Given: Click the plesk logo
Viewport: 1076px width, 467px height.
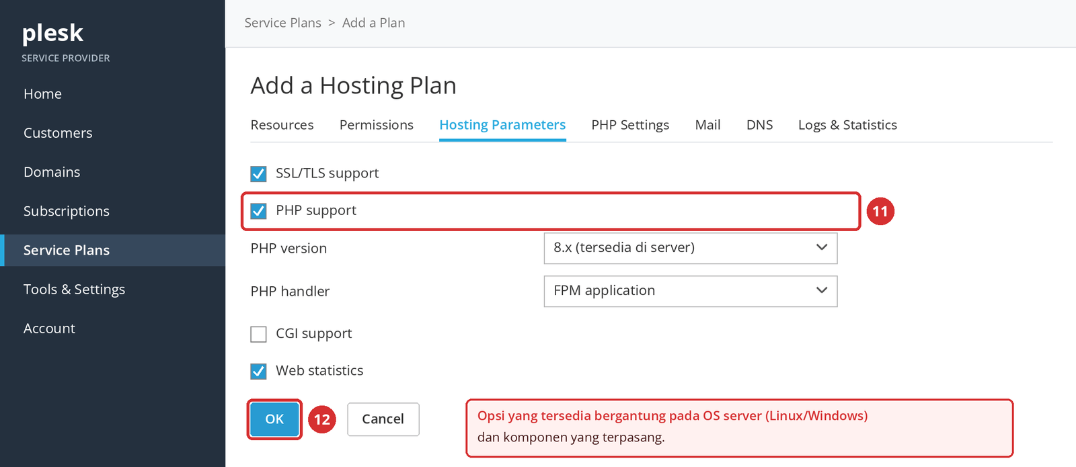Looking at the screenshot, I should [52, 33].
